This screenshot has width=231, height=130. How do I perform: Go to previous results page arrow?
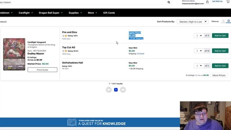pos(109,90)
